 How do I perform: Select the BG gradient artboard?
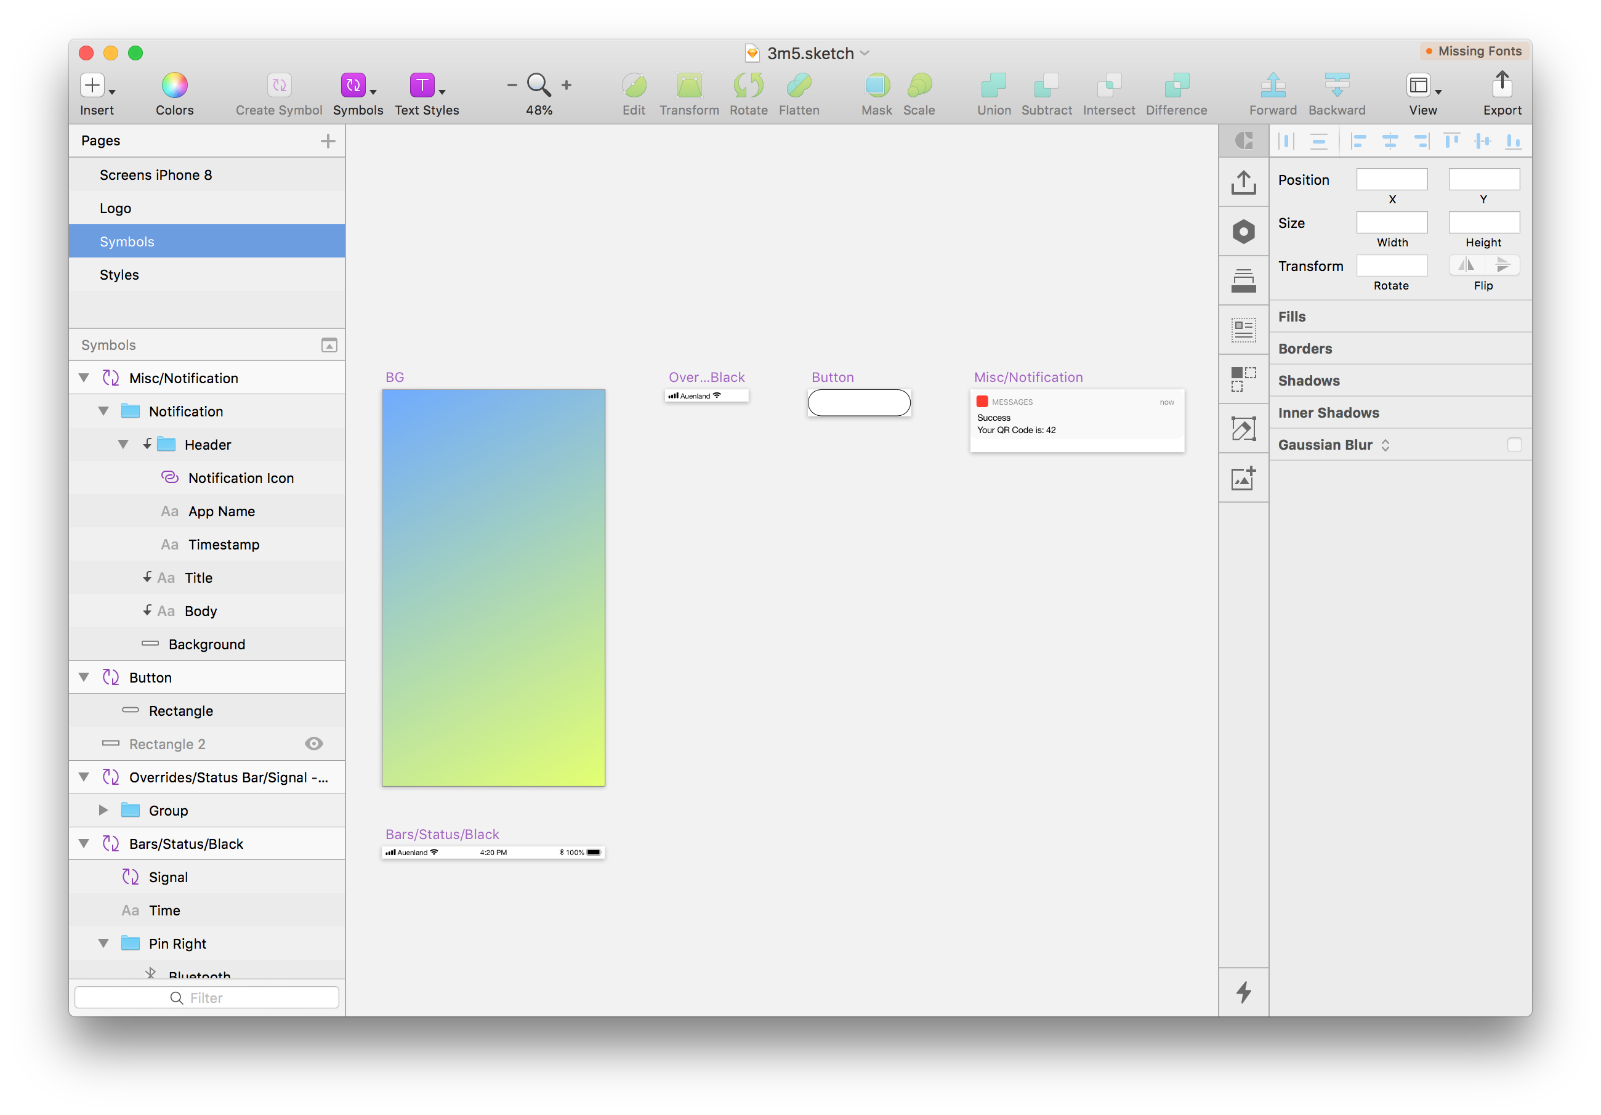coord(493,588)
